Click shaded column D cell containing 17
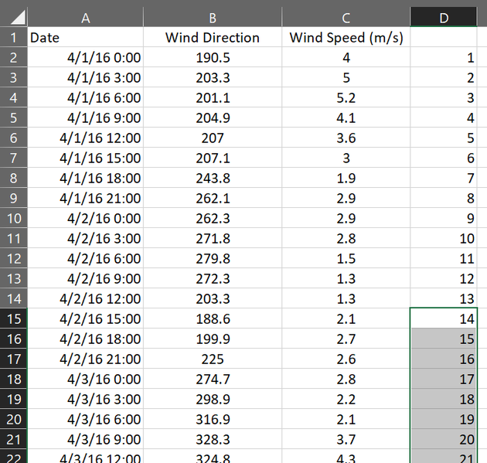Screen dimensions: 487x463 point(444,379)
